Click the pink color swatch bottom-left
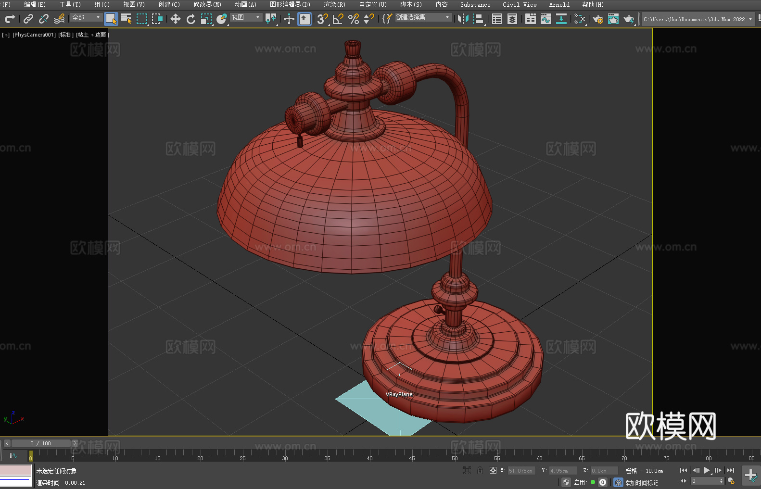Image resolution: width=761 pixels, height=489 pixels. point(16,470)
